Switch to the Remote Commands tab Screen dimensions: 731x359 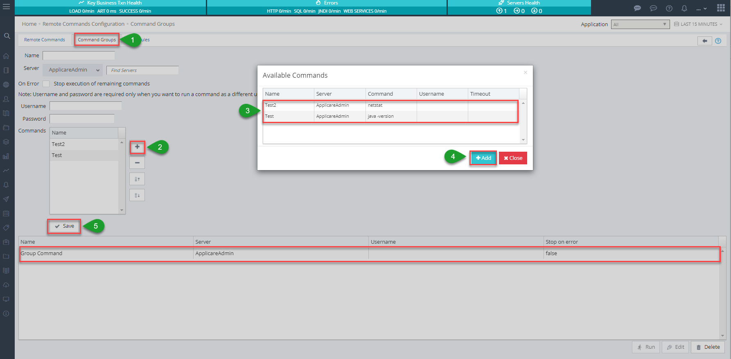pyautogui.click(x=44, y=40)
